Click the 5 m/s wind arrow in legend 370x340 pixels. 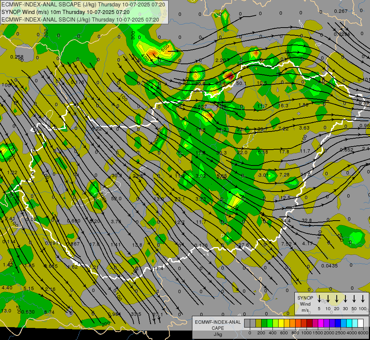pyautogui.click(x=319, y=299)
